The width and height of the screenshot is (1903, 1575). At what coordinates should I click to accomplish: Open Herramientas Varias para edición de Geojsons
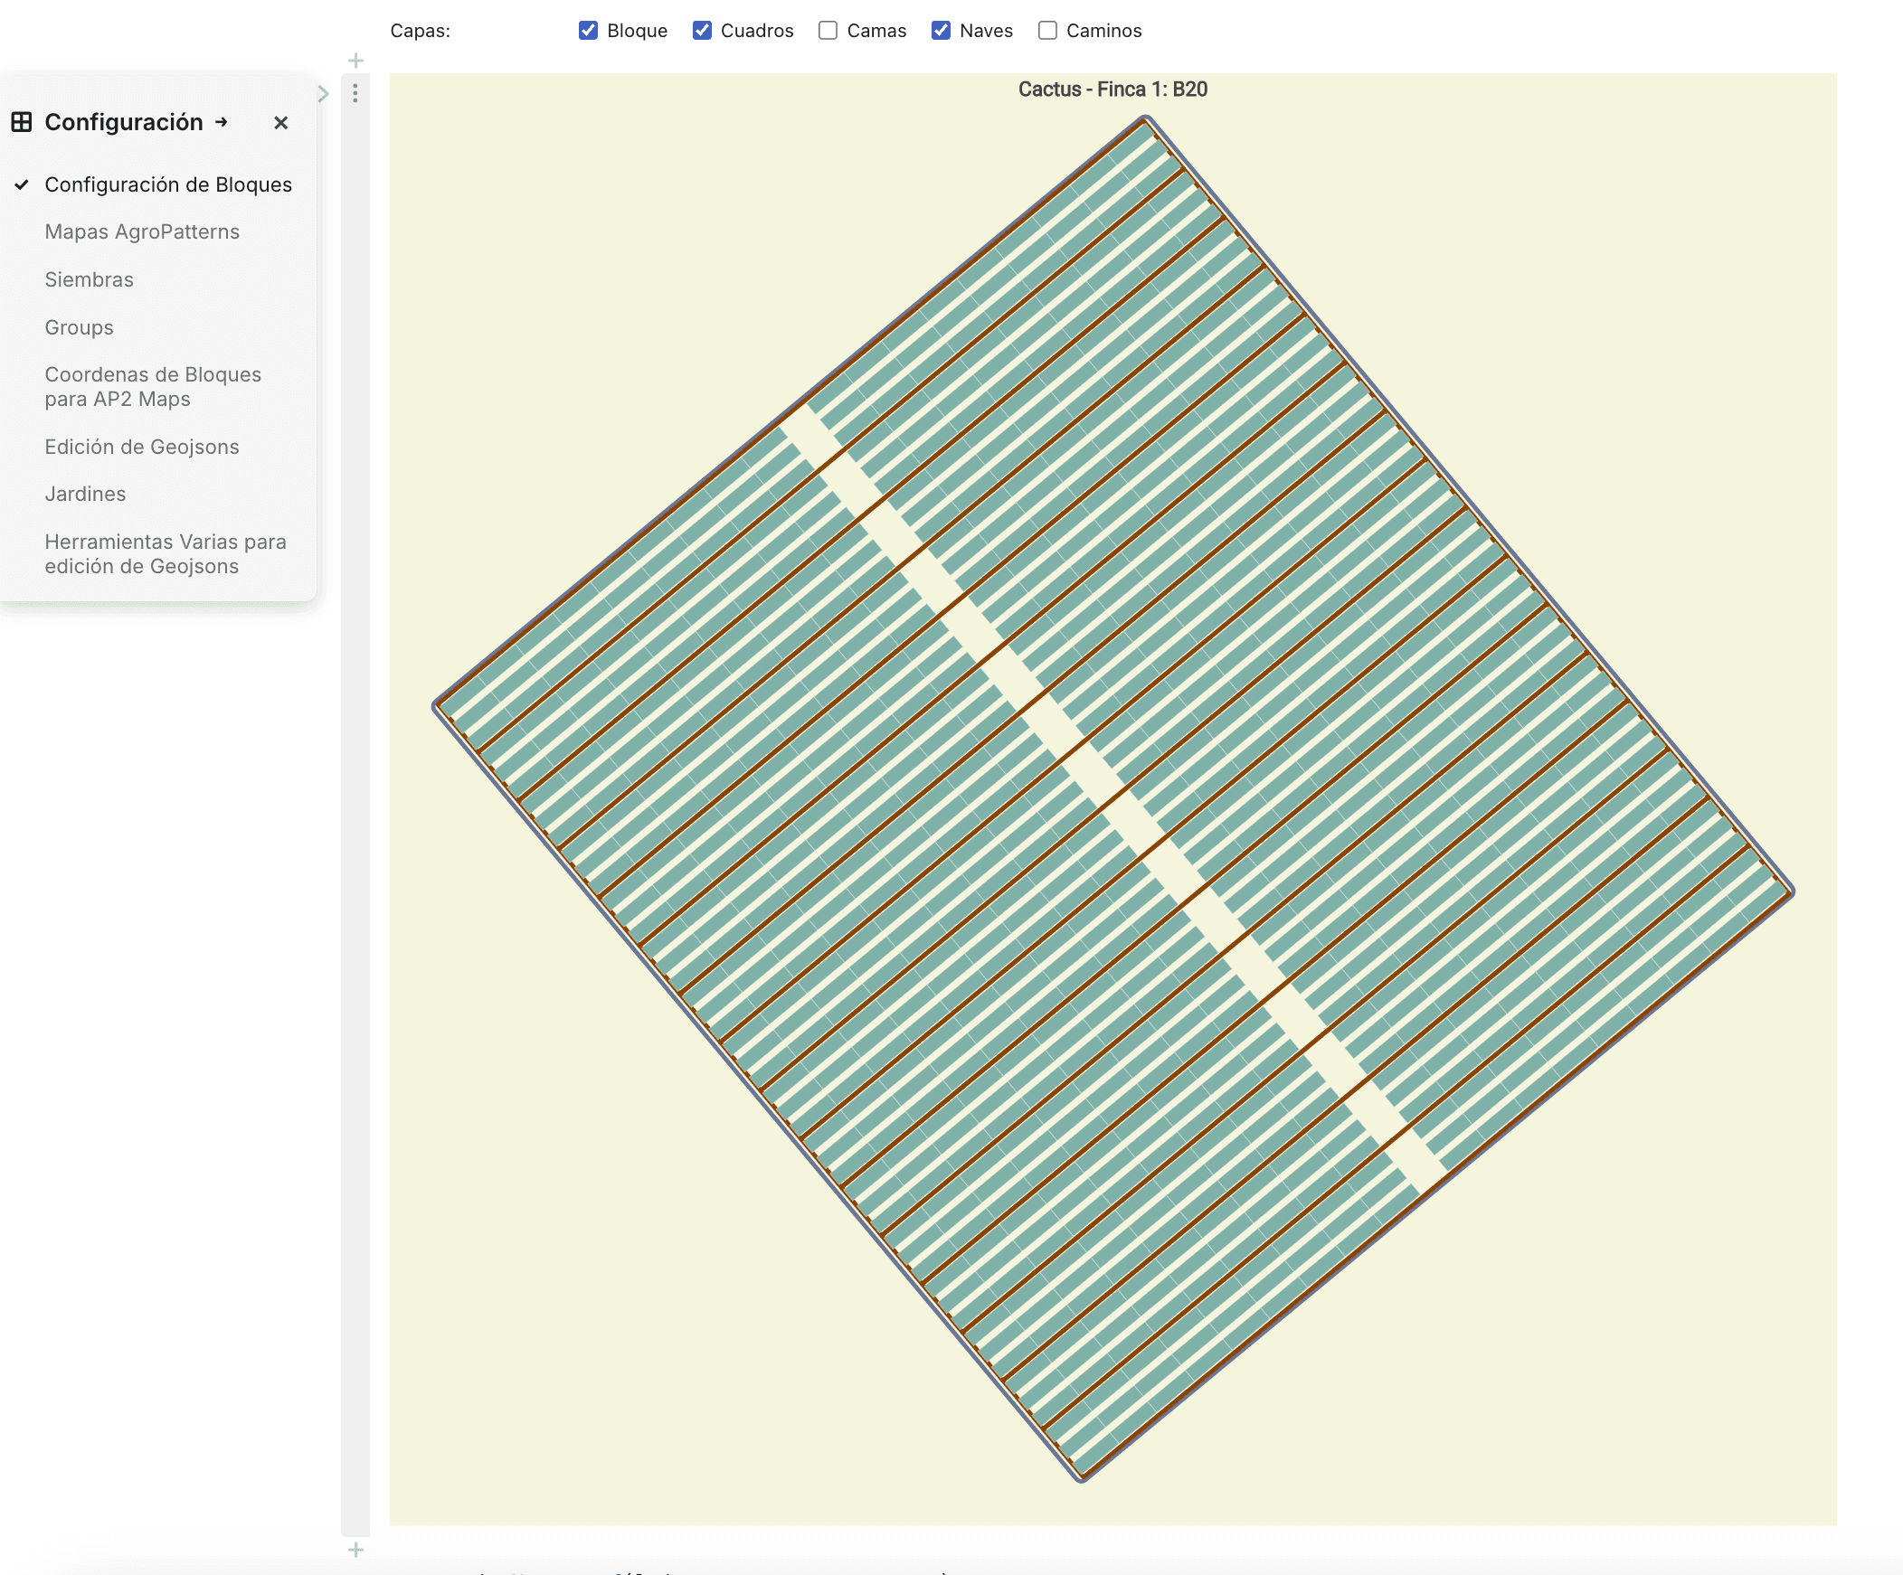(165, 553)
